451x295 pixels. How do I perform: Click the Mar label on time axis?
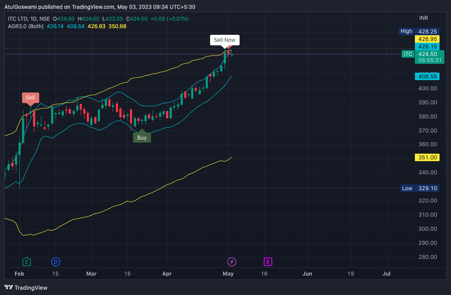[91, 274]
